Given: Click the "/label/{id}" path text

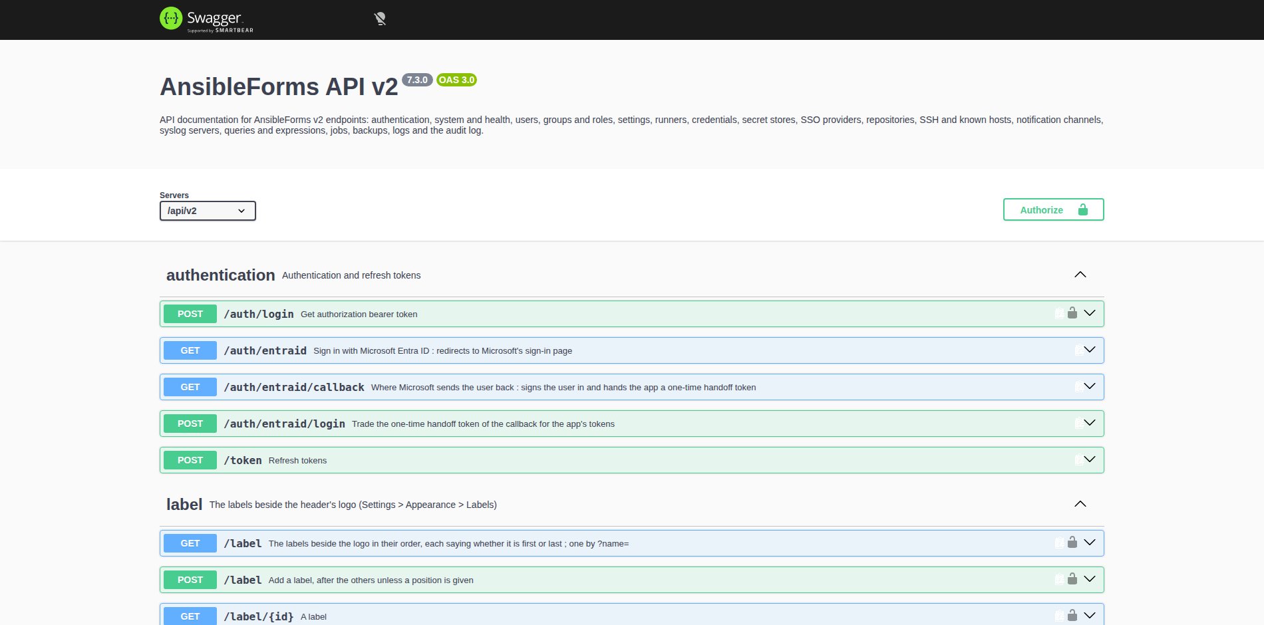Looking at the screenshot, I should 259,616.
